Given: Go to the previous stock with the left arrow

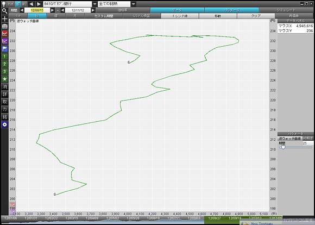Looking at the screenshot, I should (31, 4).
